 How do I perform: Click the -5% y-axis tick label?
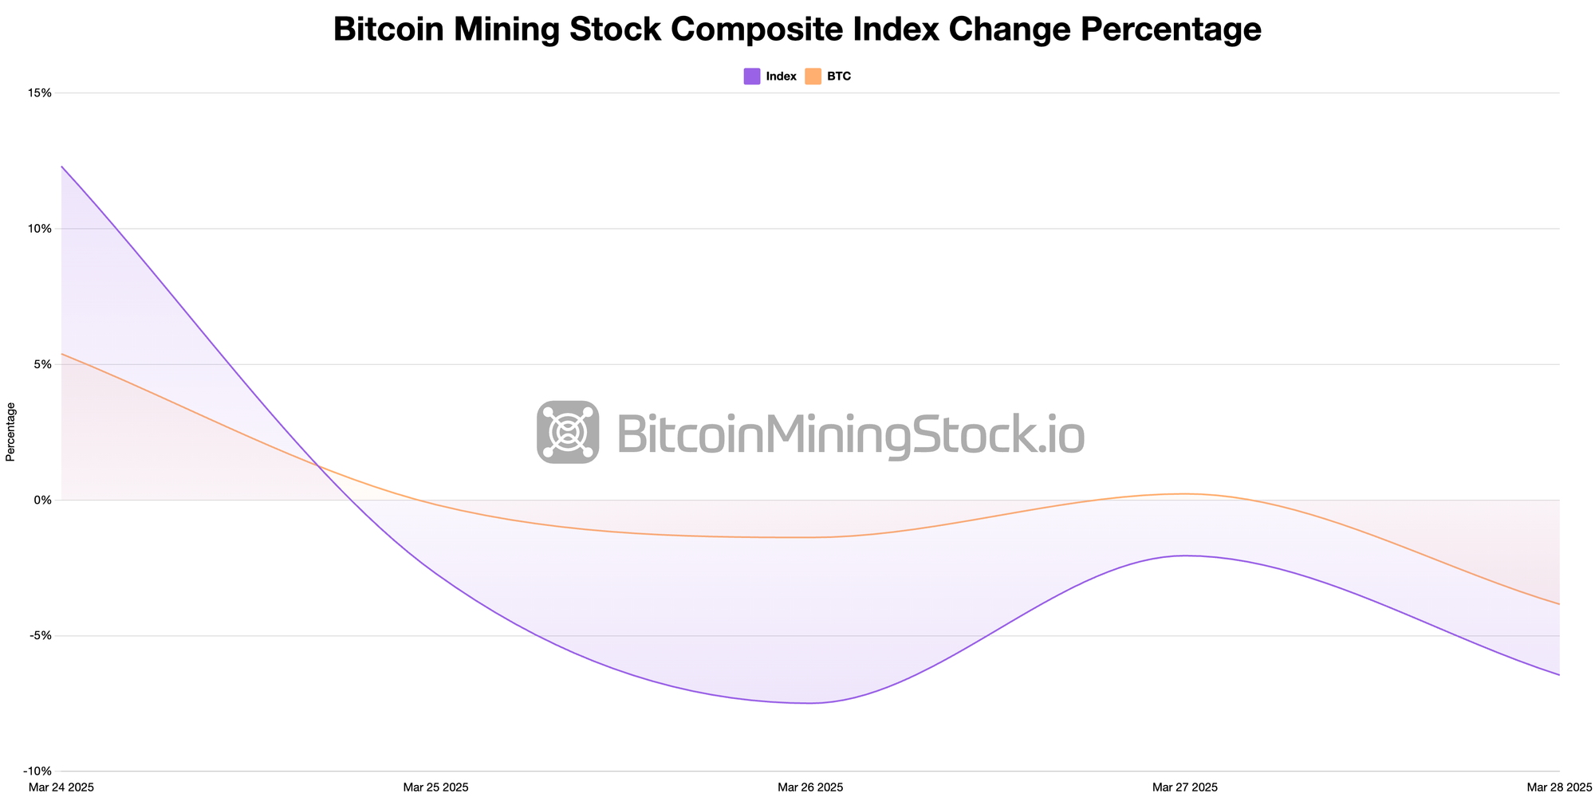41,636
